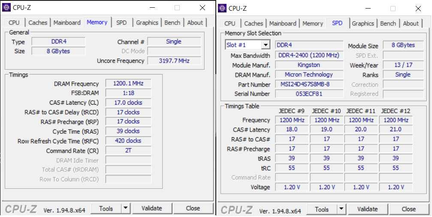
Task: Open the CPU tab in right window
Action: coord(230,24)
